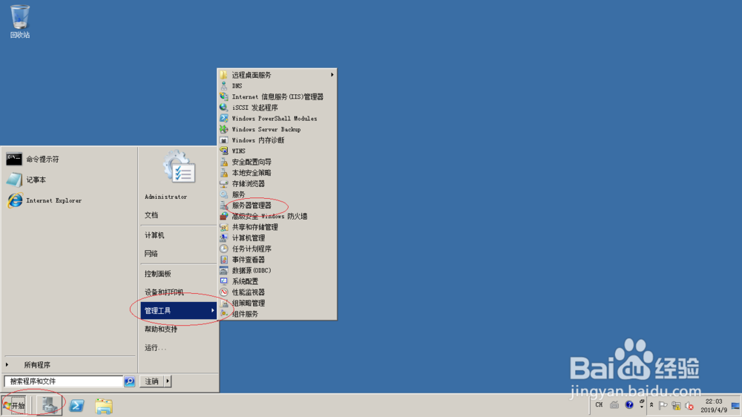Click the DNS icon in the submenu

pos(224,85)
